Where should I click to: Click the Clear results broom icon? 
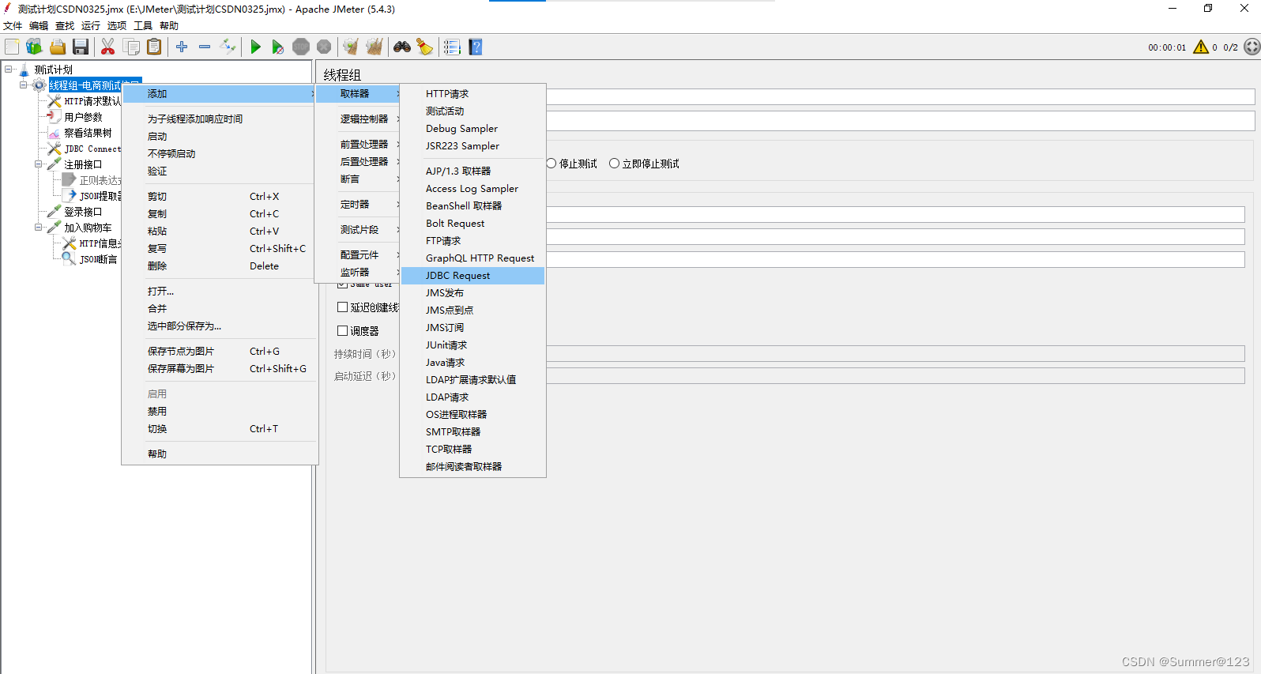[x=351, y=47]
